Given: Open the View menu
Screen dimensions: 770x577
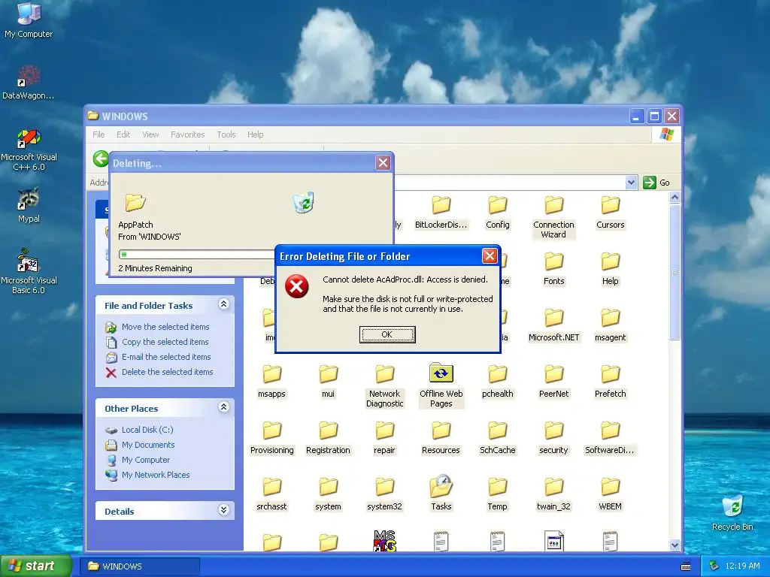Looking at the screenshot, I should (x=150, y=134).
